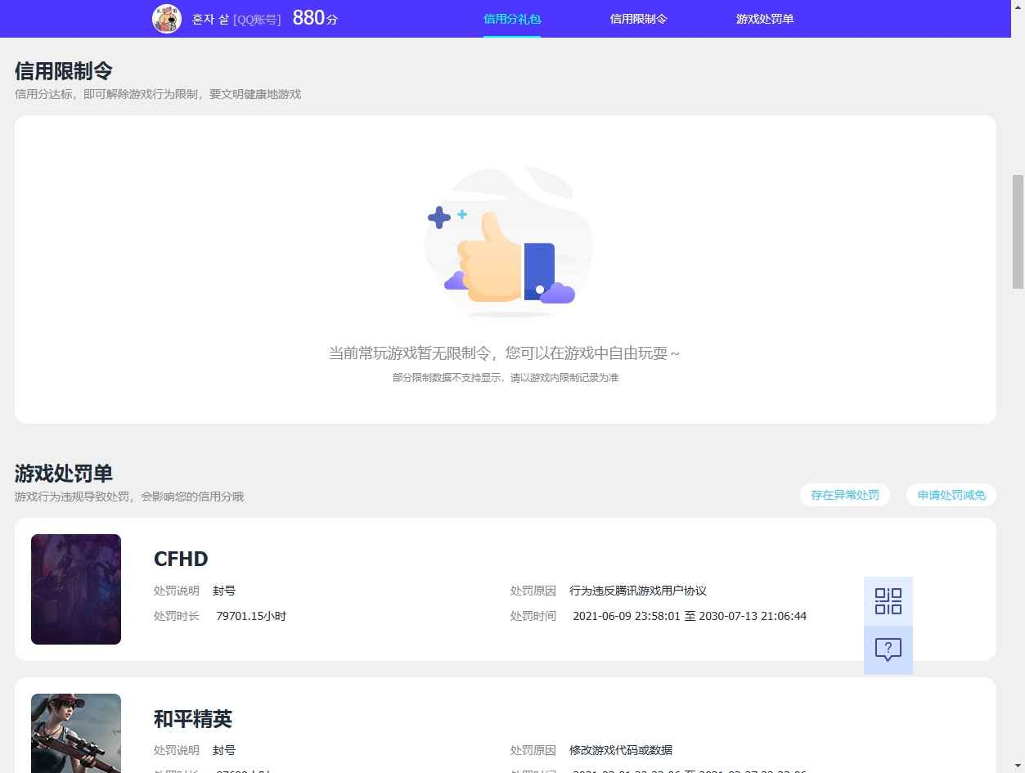Click the 79701.15小时 duration value

pyautogui.click(x=251, y=616)
